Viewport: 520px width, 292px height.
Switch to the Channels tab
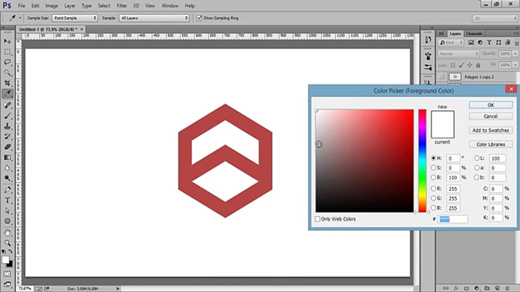(474, 34)
